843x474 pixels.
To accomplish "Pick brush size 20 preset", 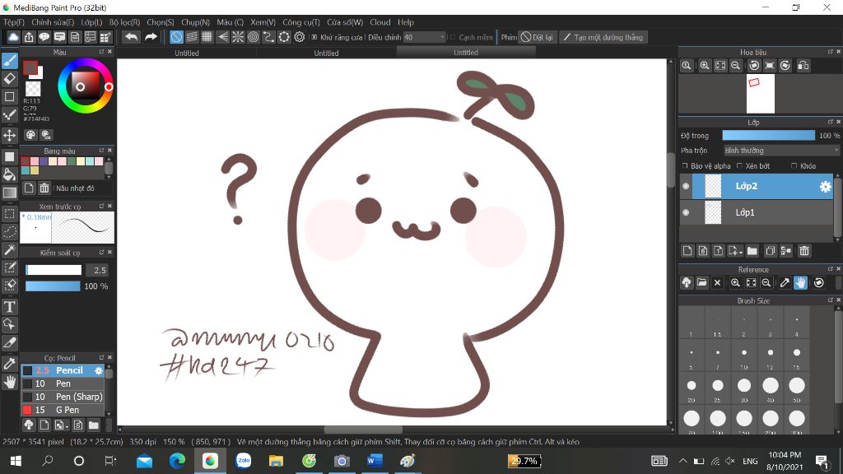I will (x=692, y=386).
